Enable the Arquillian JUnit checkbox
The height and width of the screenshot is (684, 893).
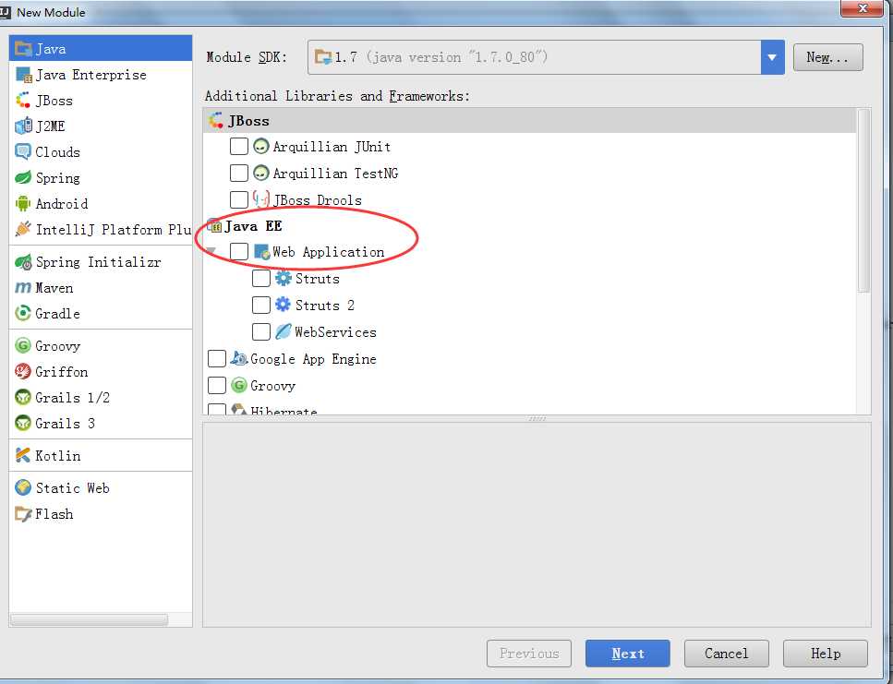pyautogui.click(x=239, y=146)
